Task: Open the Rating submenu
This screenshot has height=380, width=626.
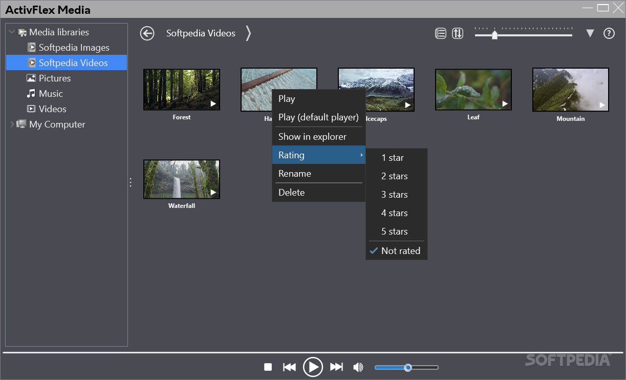Action: click(318, 155)
